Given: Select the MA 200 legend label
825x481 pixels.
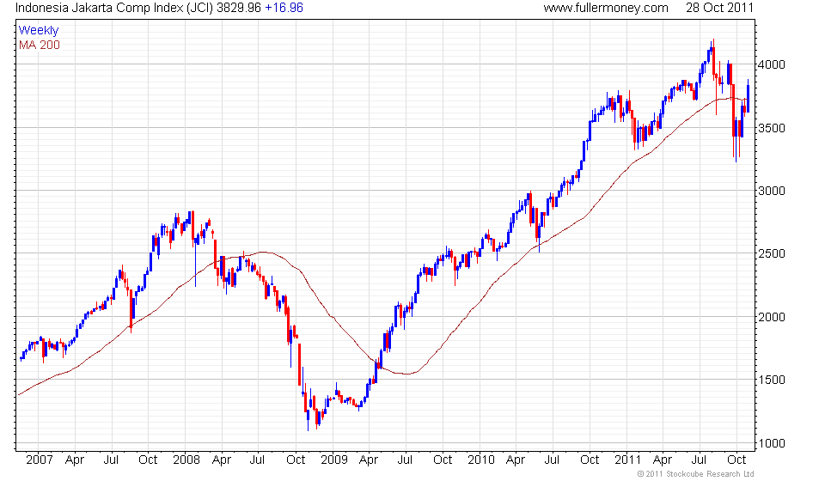Looking at the screenshot, I should [x=40, y=46].
